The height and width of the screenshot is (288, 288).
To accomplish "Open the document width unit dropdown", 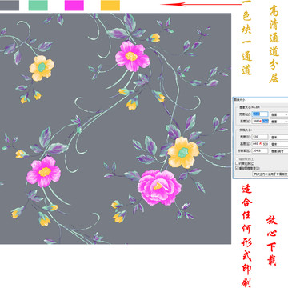I will [x=279, y=137].
